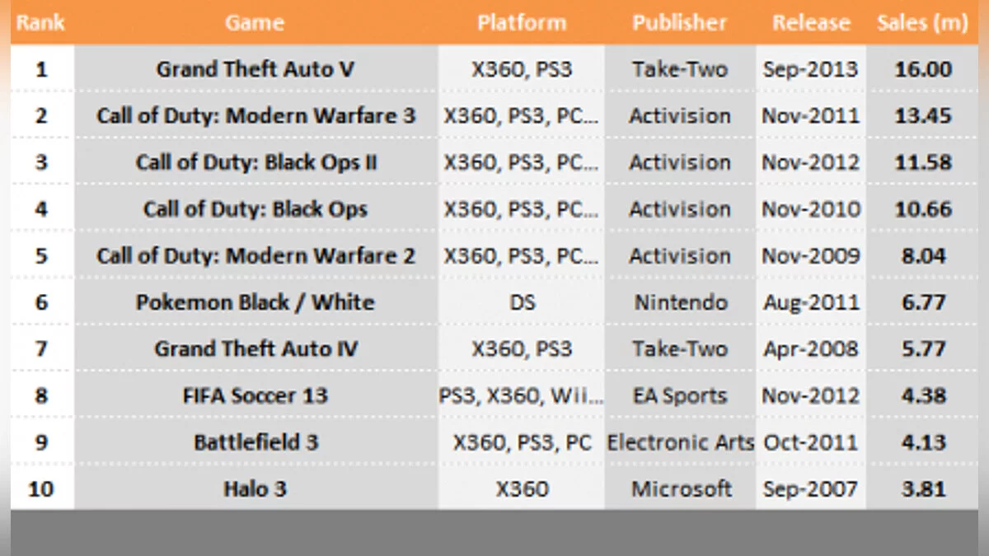Select the Electronic Arts publisher cell
The height and width of the screenshot is (556, 989).
(680, 442)
